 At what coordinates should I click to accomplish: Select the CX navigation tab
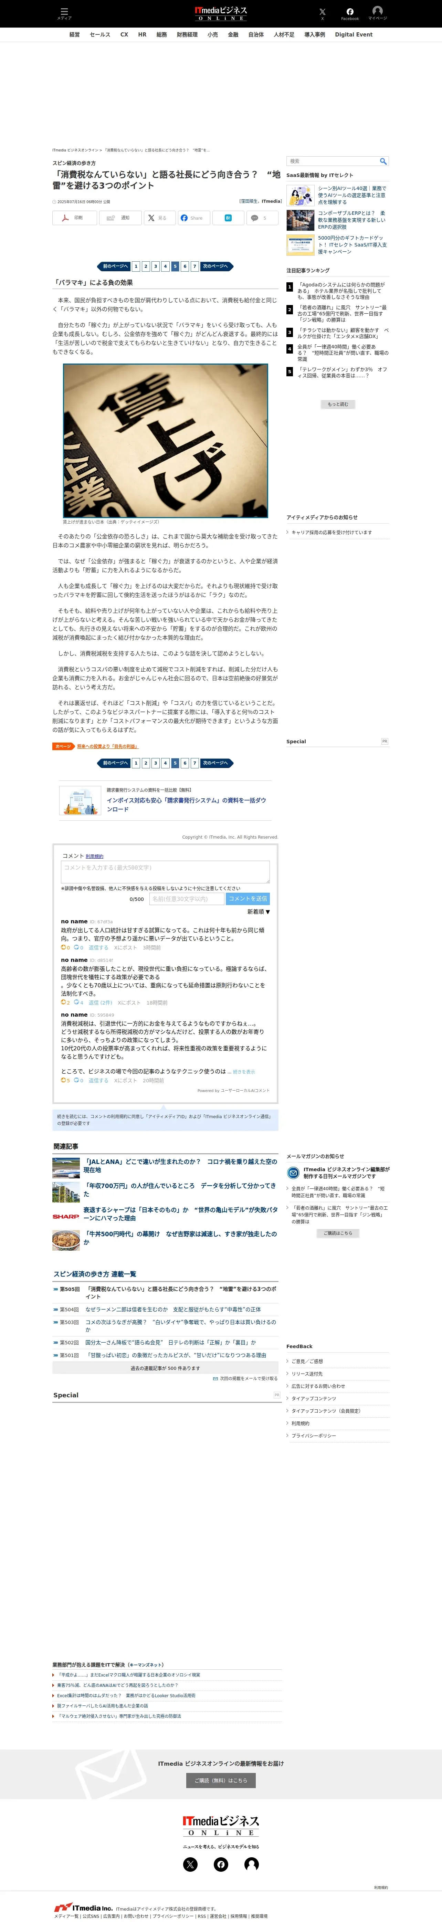124,34
